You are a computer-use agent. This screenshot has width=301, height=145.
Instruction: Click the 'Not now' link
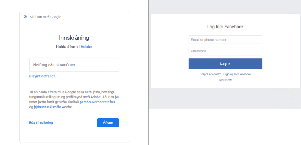[225, 80]
